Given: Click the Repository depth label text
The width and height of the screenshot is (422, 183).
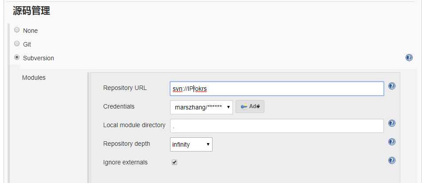Looking at the screenshot, I should 126,144.
